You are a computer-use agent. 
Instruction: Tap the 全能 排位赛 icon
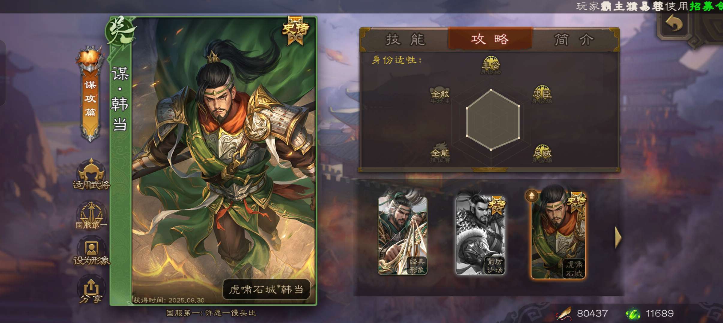[440, 153]
